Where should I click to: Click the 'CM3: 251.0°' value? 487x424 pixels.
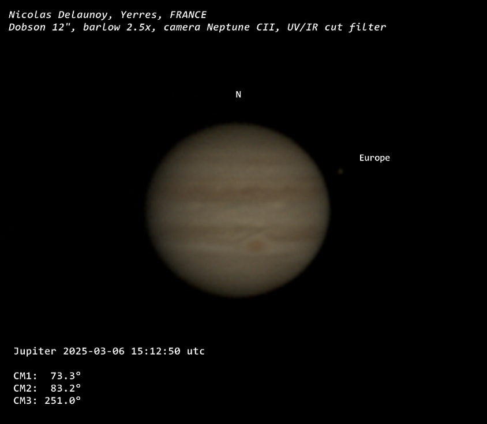[47, 400]
